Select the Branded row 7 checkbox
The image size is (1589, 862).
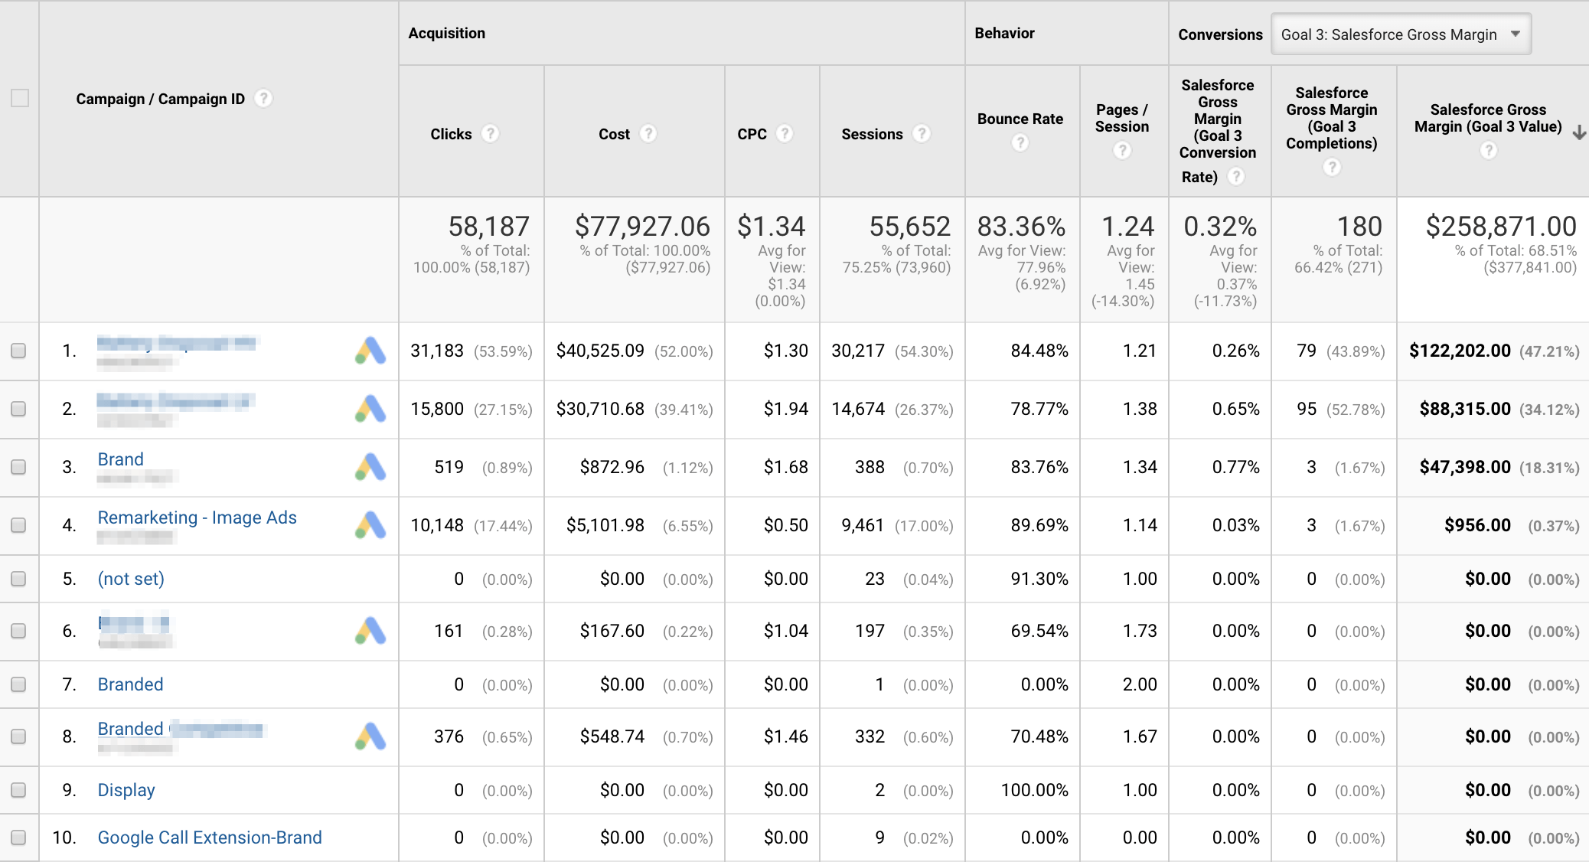18,684
